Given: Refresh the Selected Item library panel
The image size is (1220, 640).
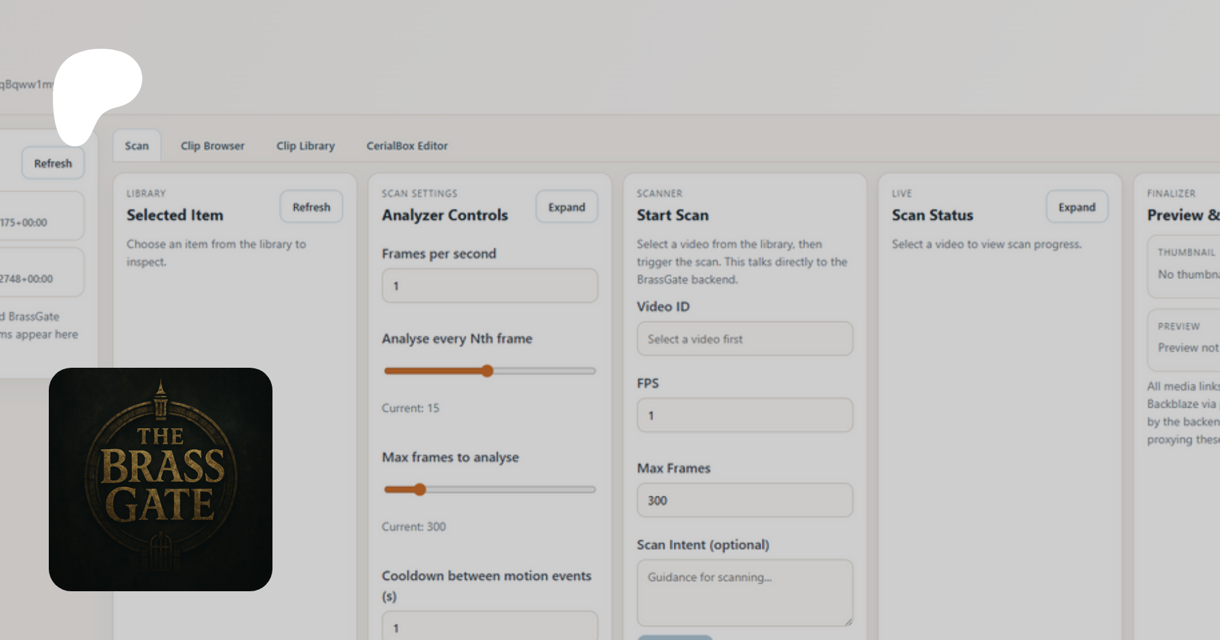Looking at the screenshot, I should point(311,207).
